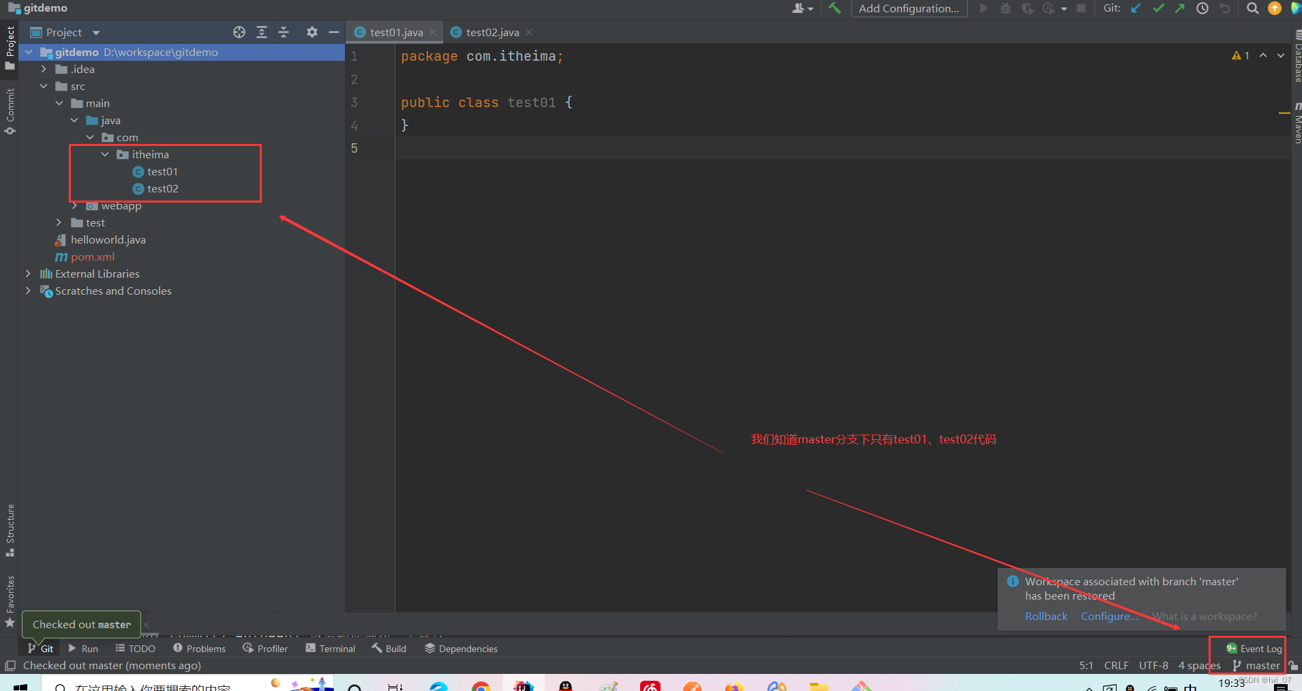Click the Collapse All icon in Project panel
This screenshot has width=1302, height=691.
click(284, 32)
